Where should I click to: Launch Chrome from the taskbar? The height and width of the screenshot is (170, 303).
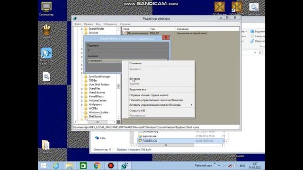coord(97,166)
